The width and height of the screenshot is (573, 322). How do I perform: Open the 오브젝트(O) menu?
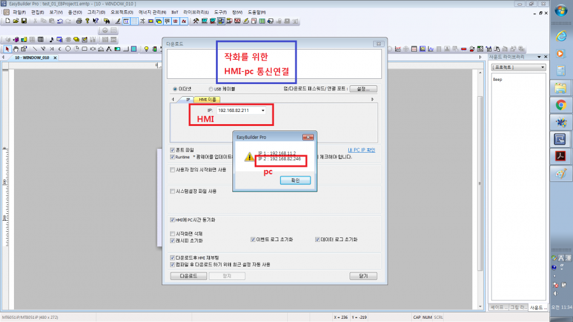point(122,13)
